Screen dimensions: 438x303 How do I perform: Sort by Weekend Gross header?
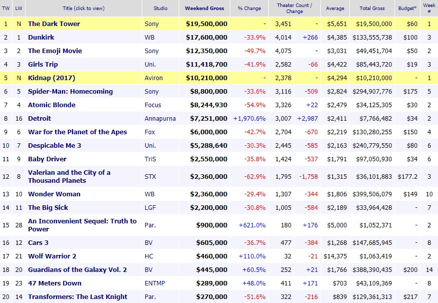tap(204, 8)
